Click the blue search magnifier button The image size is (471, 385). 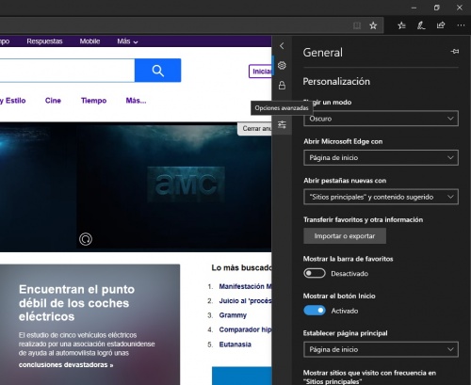coord(157,71)
